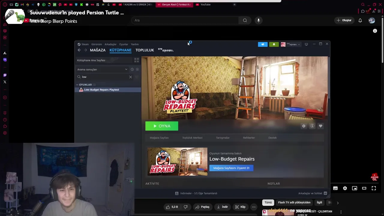Select Low-Budget Repairs Playtest in library list
The image size is (384, 216).
pos(108,90)
